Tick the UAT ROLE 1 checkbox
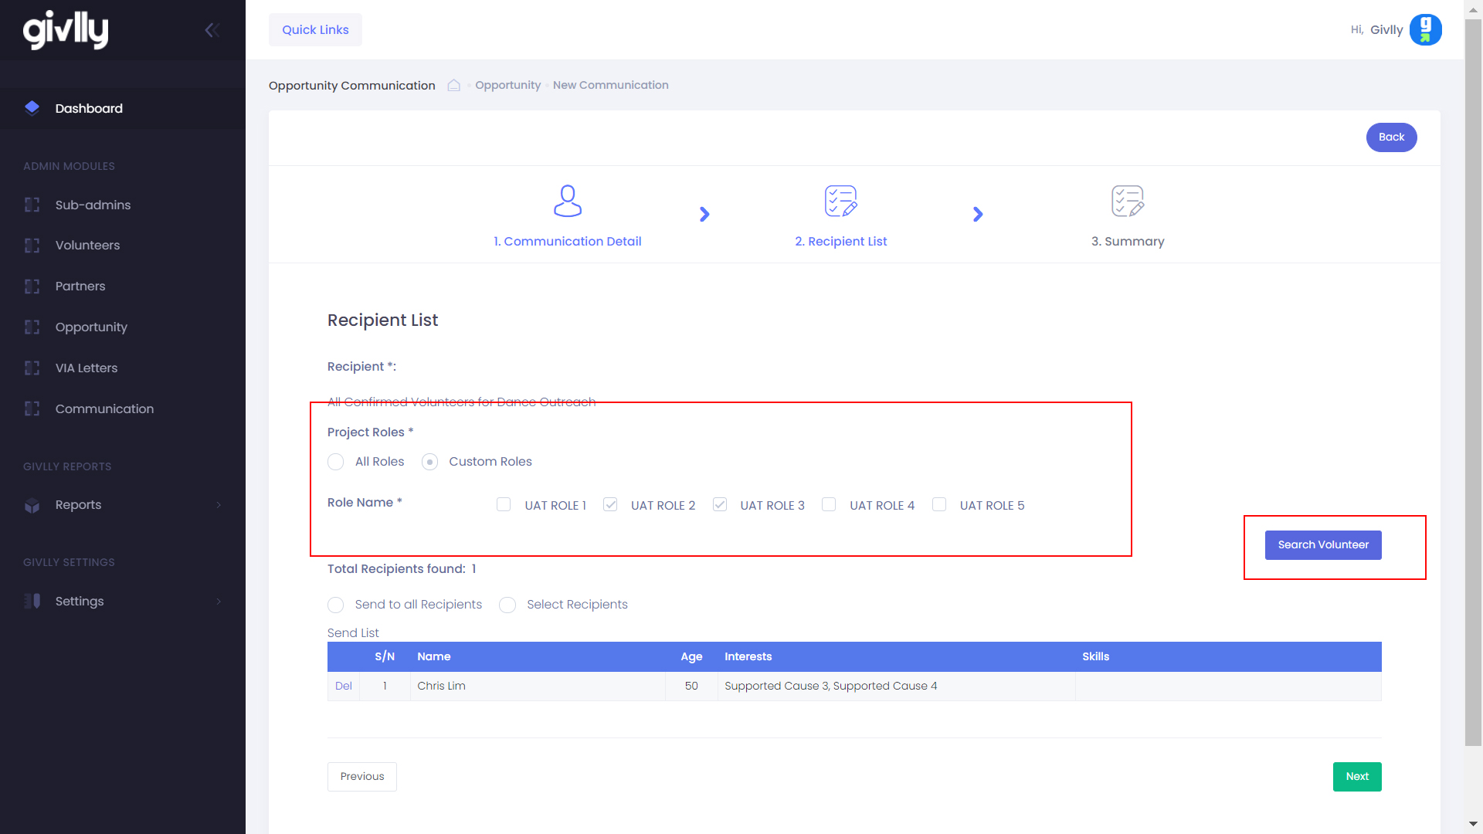 pos(504,504)
